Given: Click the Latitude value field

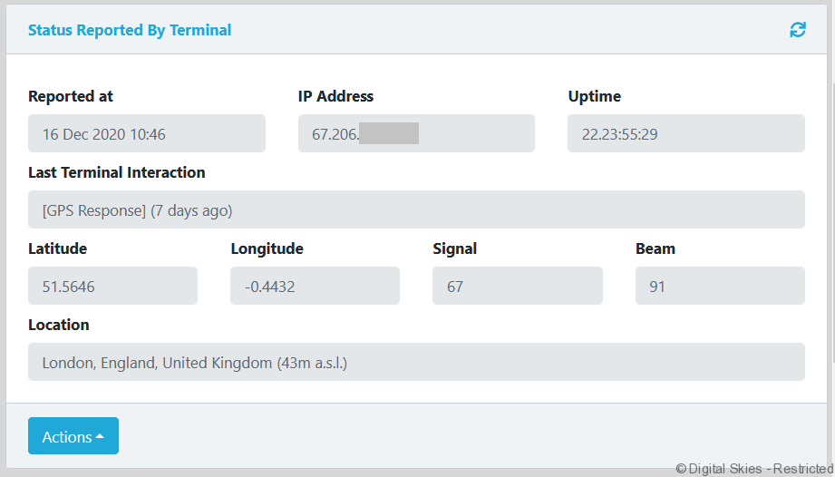Looking at the screenshot, I should [x=112, y=286].
